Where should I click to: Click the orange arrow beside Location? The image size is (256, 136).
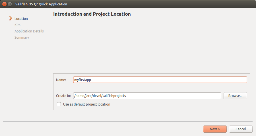pos(11,18)
